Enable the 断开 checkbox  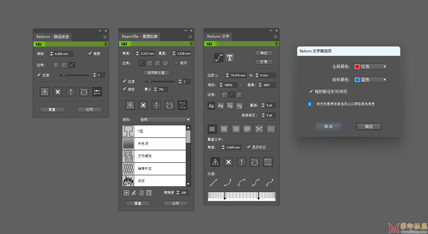176,63
